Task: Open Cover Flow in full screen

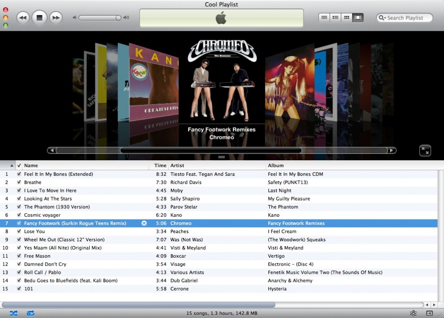Action: [425, 150]
